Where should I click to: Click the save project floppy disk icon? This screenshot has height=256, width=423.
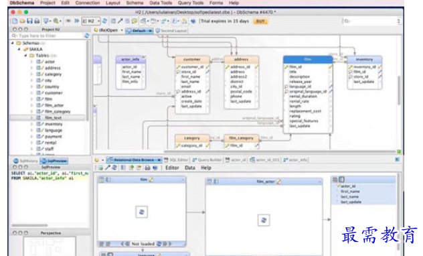tap(29, 21)
